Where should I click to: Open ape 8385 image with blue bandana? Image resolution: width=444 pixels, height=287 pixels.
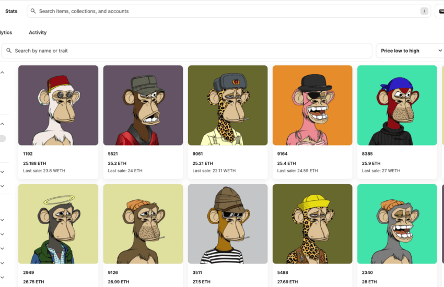397,105
